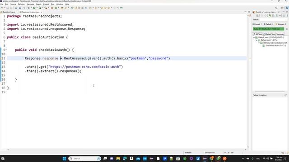289x162 pixels.
Task: Open the Debug dropdown arrow
Action: 31,8
